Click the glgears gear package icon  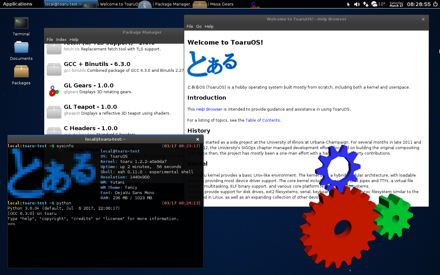[x=54, y=91]
